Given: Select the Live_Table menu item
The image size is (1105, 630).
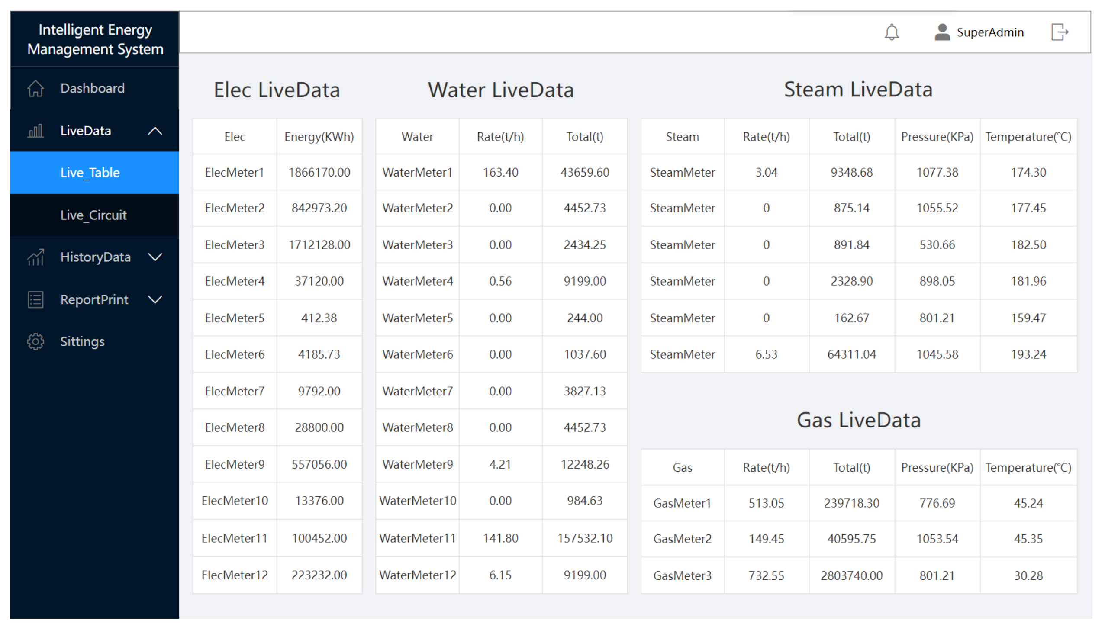Looking at the screenshot, I should [94, 173].
